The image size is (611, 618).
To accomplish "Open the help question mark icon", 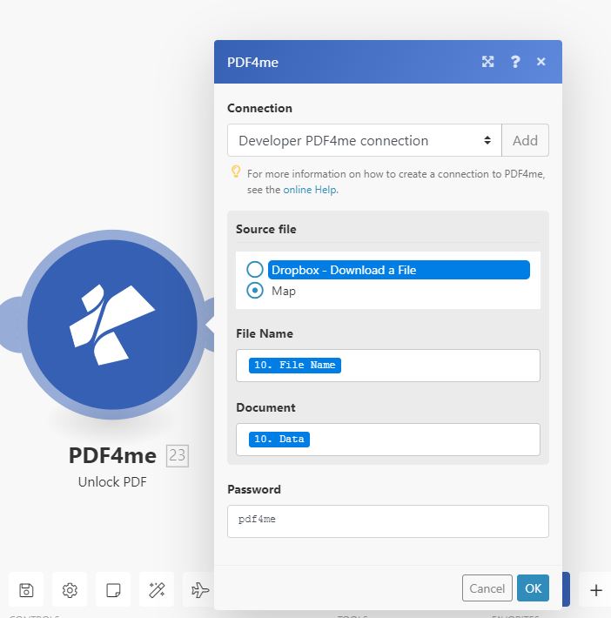I will click(514, 62).
